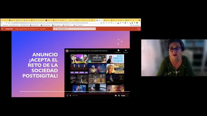Expand the Otros marcadores bookmarks folder
Viewport: 207px width, 116px height.
point(135,25)
